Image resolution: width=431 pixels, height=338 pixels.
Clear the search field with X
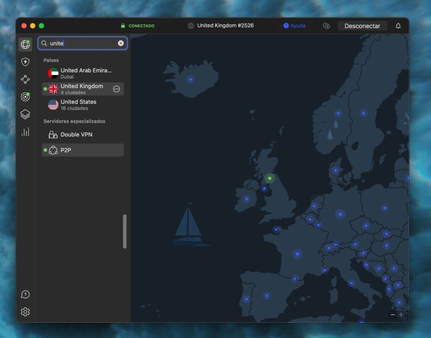pos(121,43)
